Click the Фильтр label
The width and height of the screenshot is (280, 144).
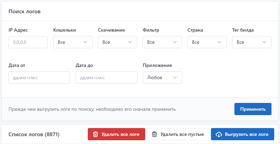pos(151,30)
